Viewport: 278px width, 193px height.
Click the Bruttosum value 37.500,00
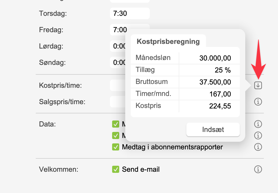pyautogui.click(x=215, y=82)
